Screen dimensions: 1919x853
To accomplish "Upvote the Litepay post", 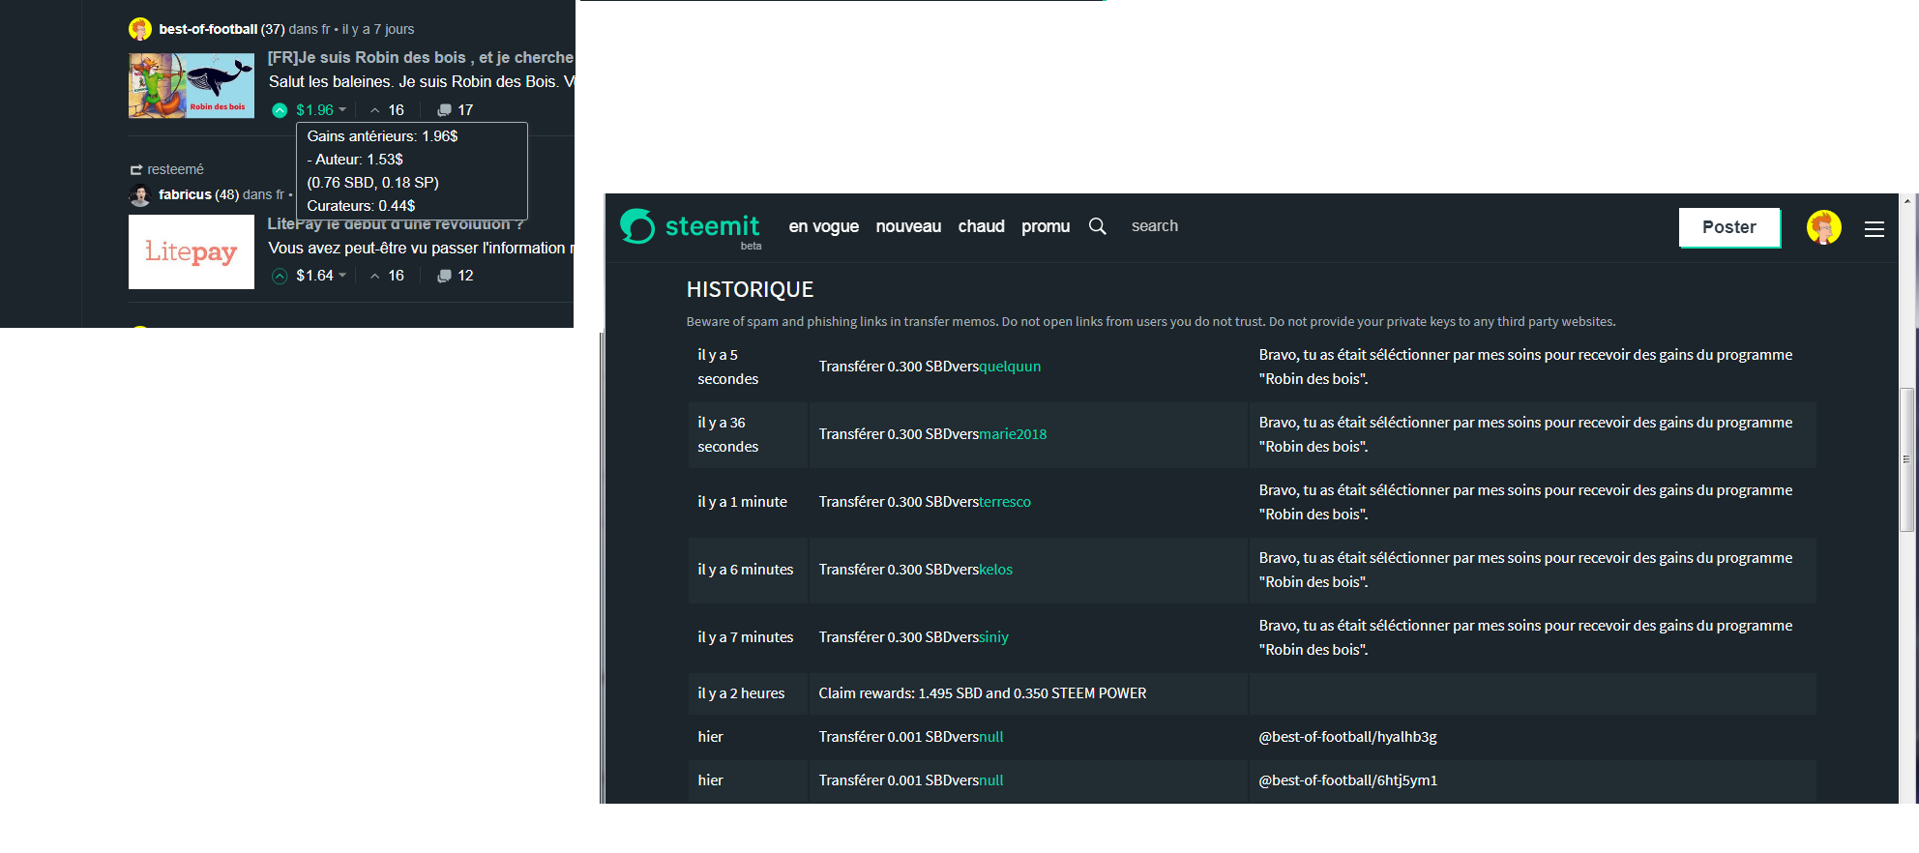I will click(x=280, y=276).
